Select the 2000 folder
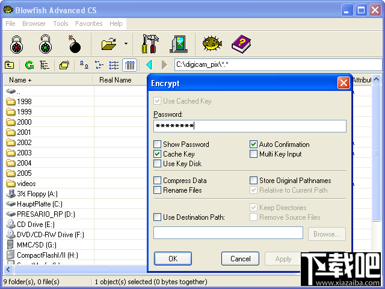 (19, 122)
